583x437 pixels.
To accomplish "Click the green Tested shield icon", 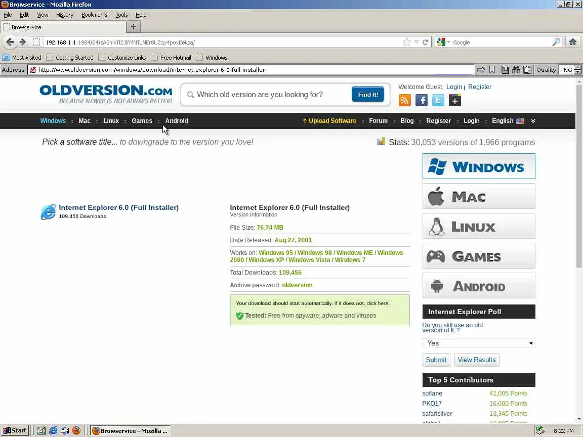I will tap(239, 316).
